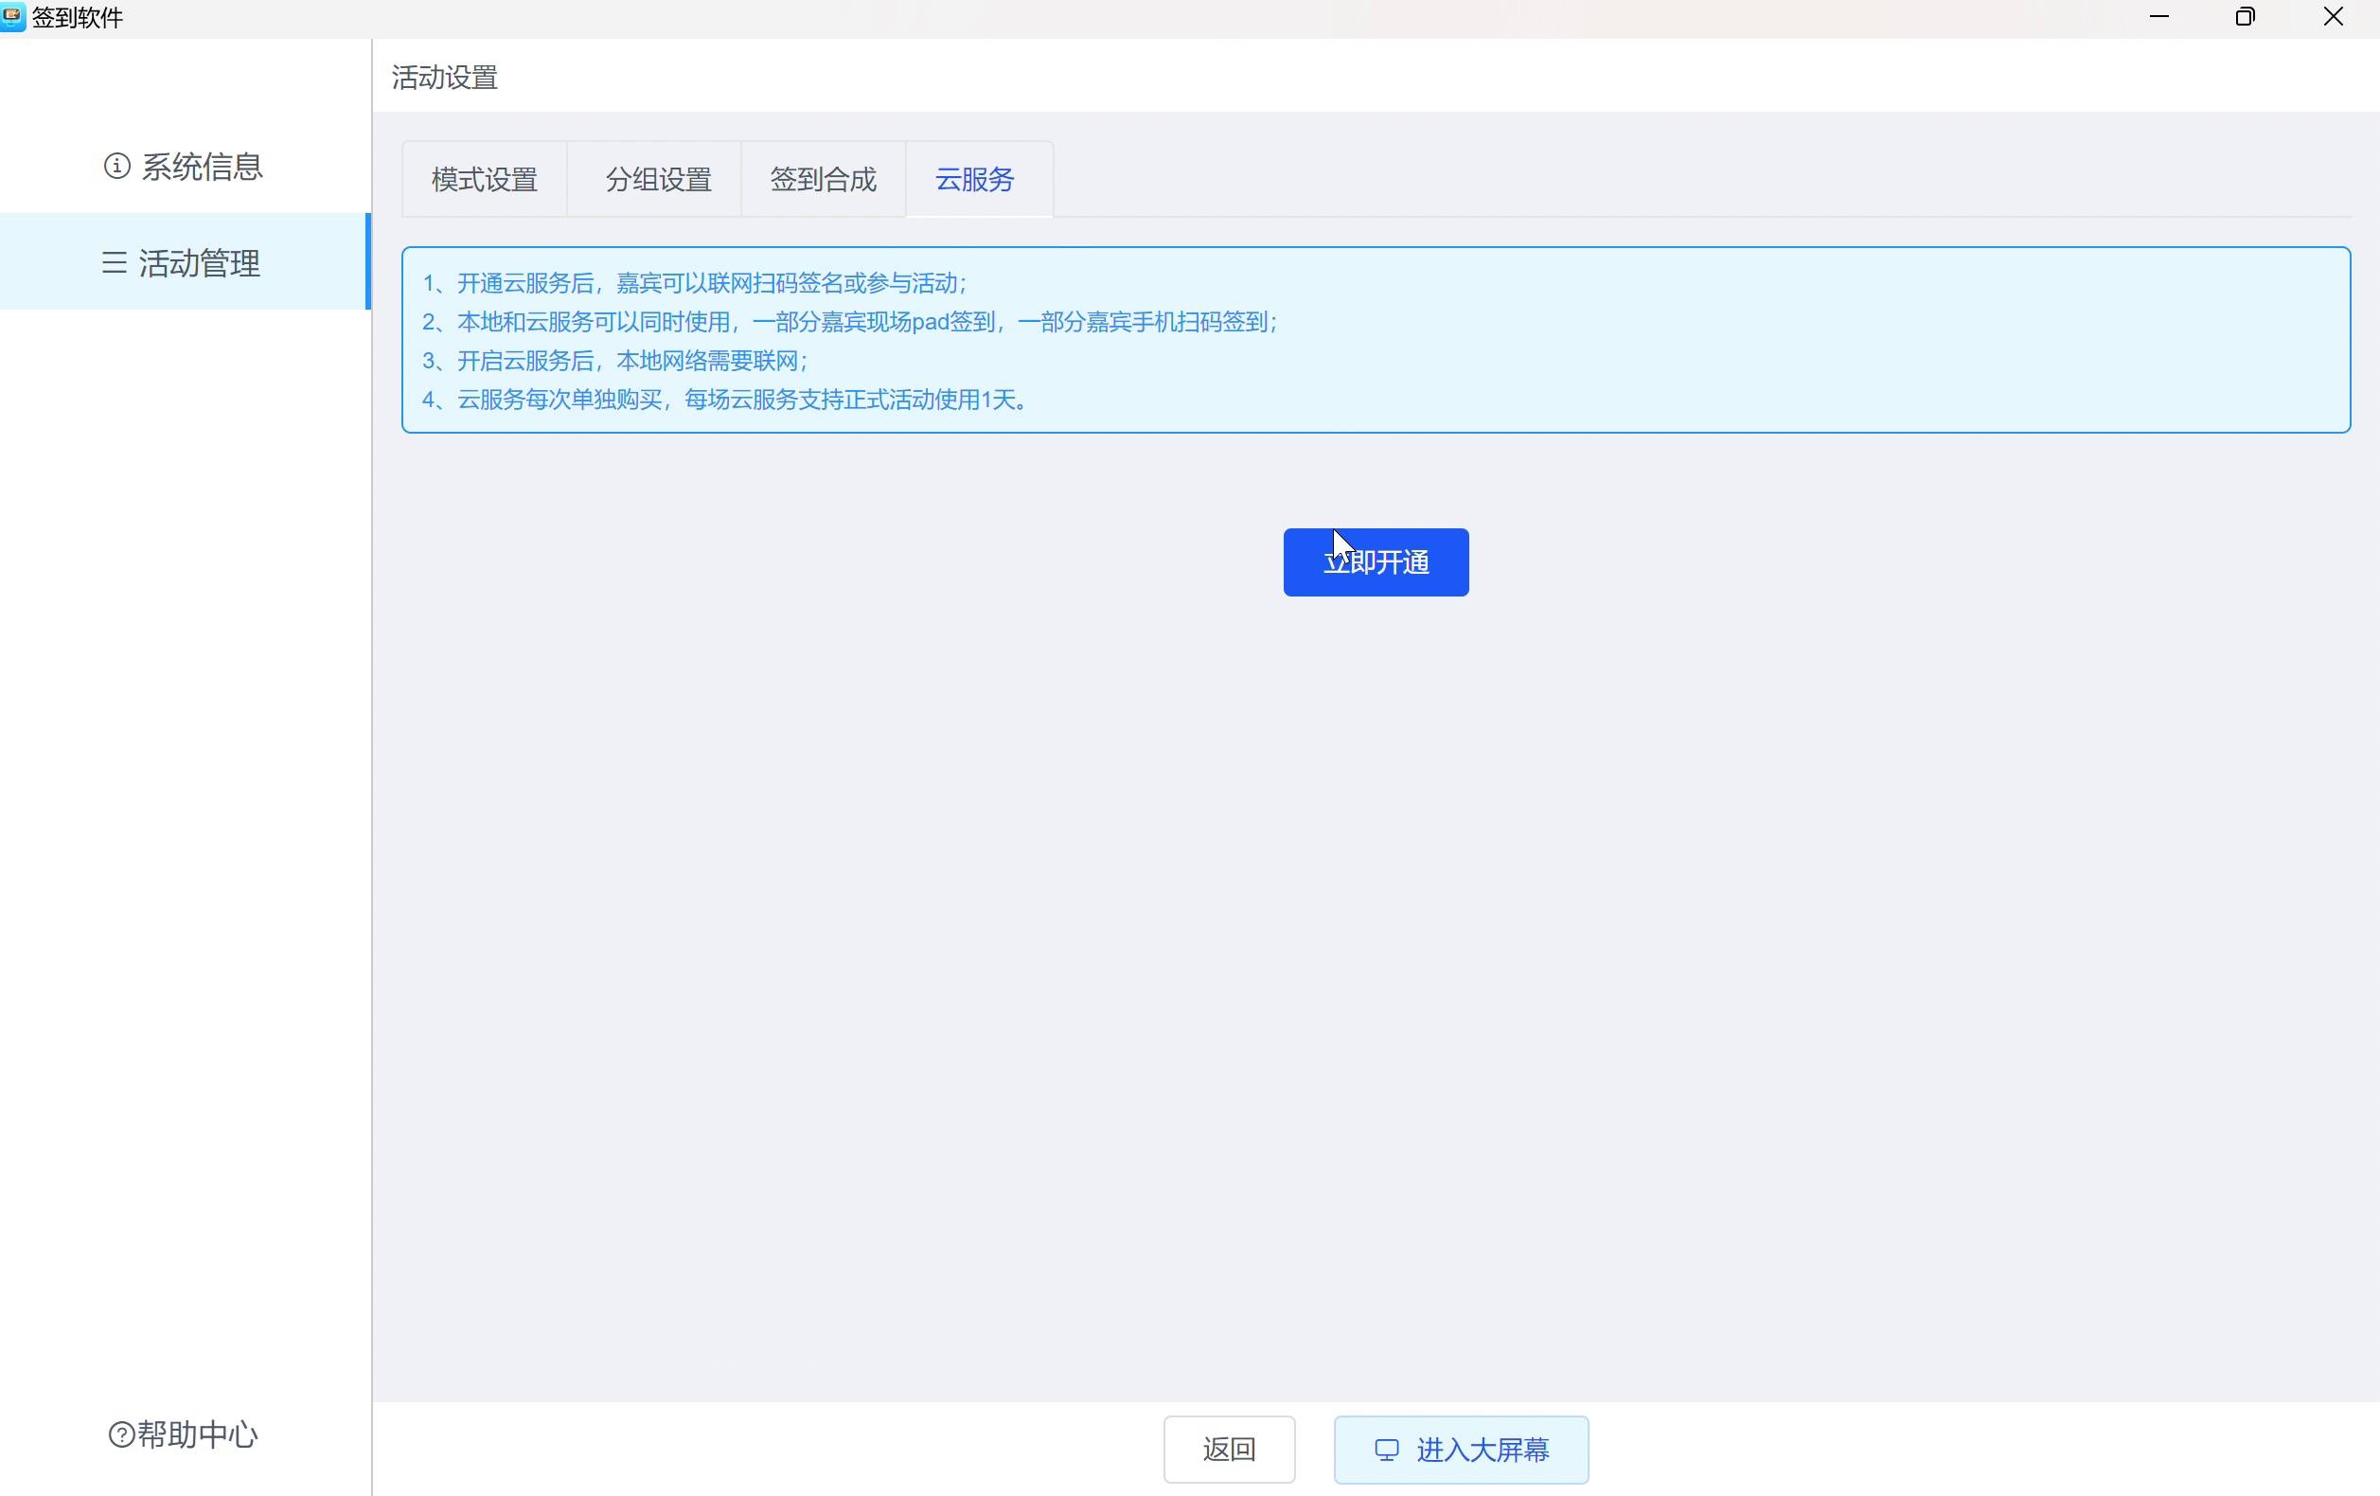Click the 进入大屏幕 button
Viewport: 2380px width, 1496px height.
1461,1451
